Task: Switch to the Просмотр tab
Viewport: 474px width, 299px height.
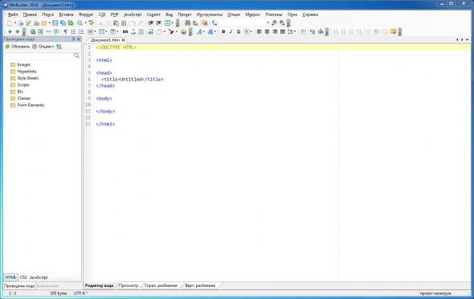Action: click(129, 285)
